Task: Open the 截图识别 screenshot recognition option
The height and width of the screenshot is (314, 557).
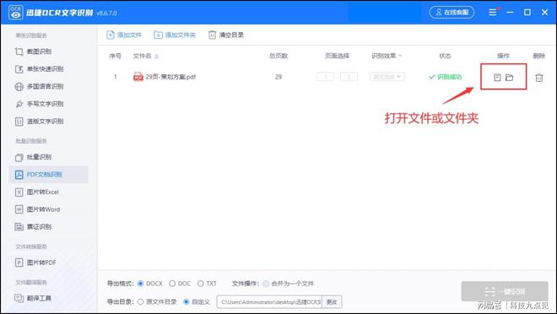Action: [34, 51]
